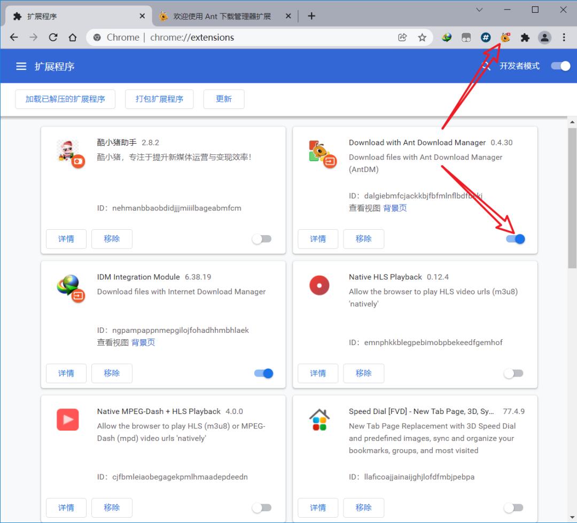Go to the home page
This screenshot has width=577, height=523.
73,37
